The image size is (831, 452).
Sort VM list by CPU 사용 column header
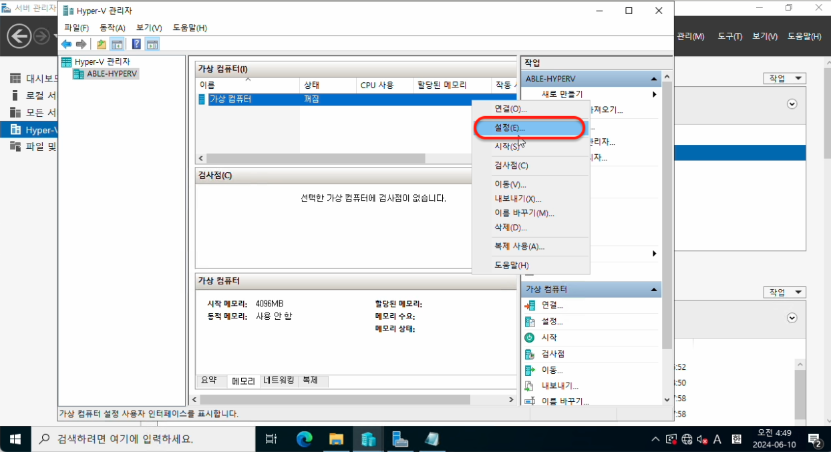pos(385,85)
